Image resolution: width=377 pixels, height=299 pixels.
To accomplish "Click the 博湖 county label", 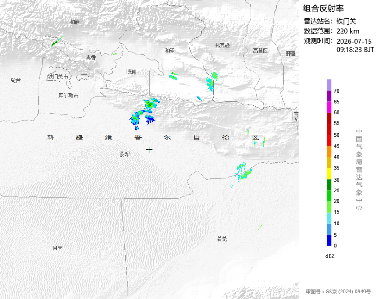I will pyautogui.click(x=131, y=72).
